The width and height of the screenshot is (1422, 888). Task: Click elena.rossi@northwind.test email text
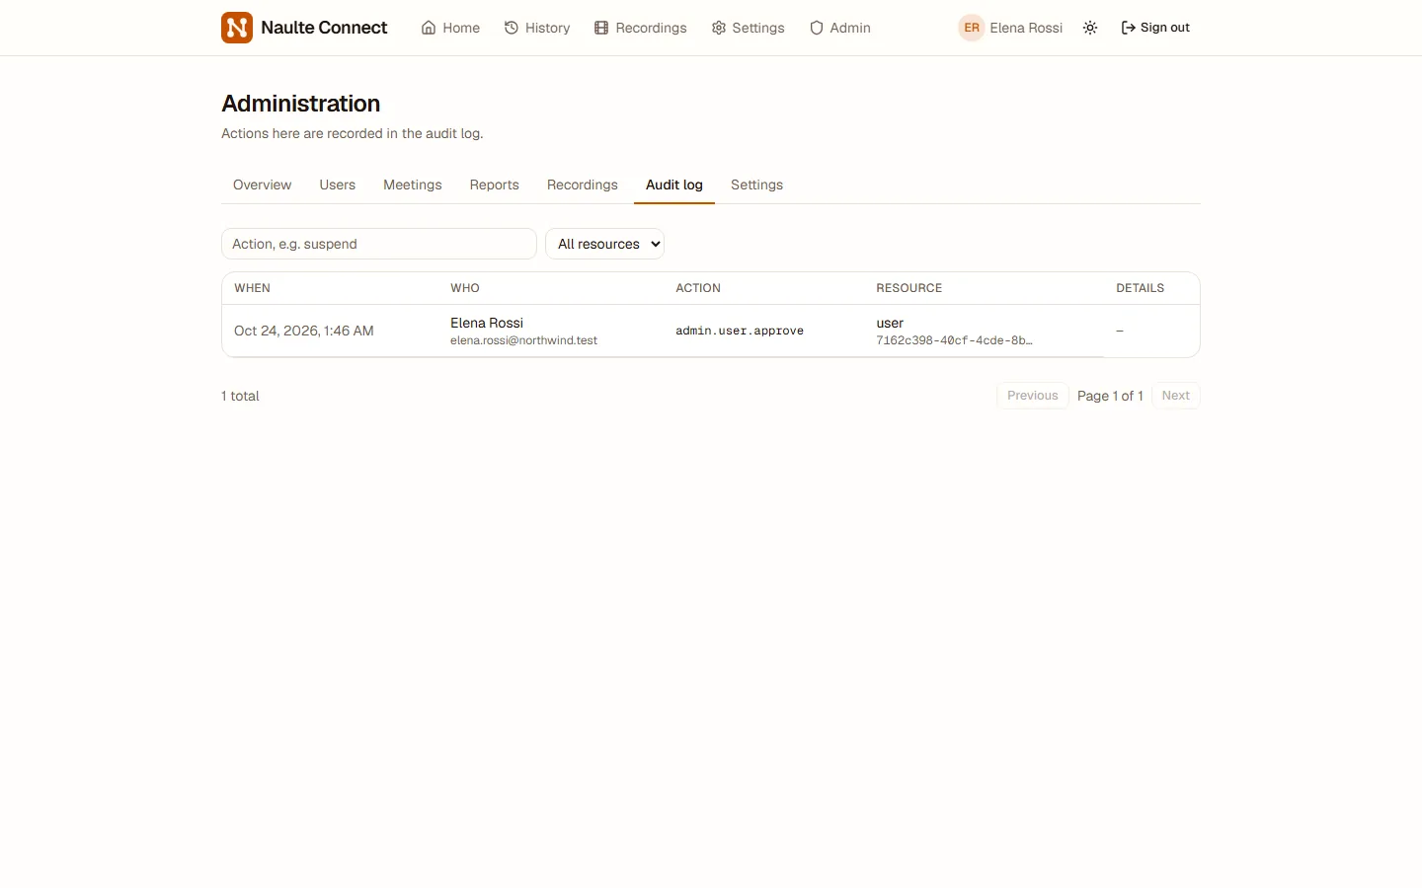point(523,340)
